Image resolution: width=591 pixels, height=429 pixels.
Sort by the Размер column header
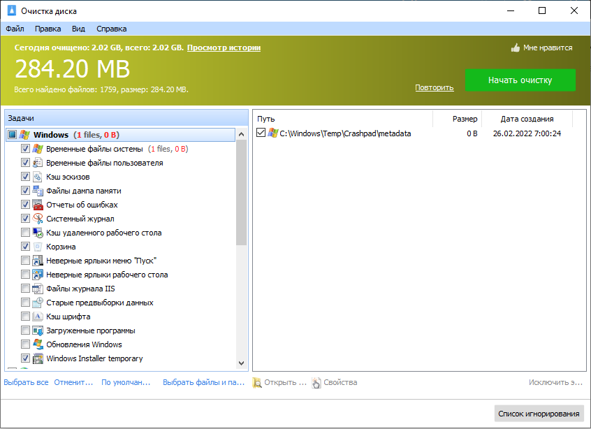point(457,119)
